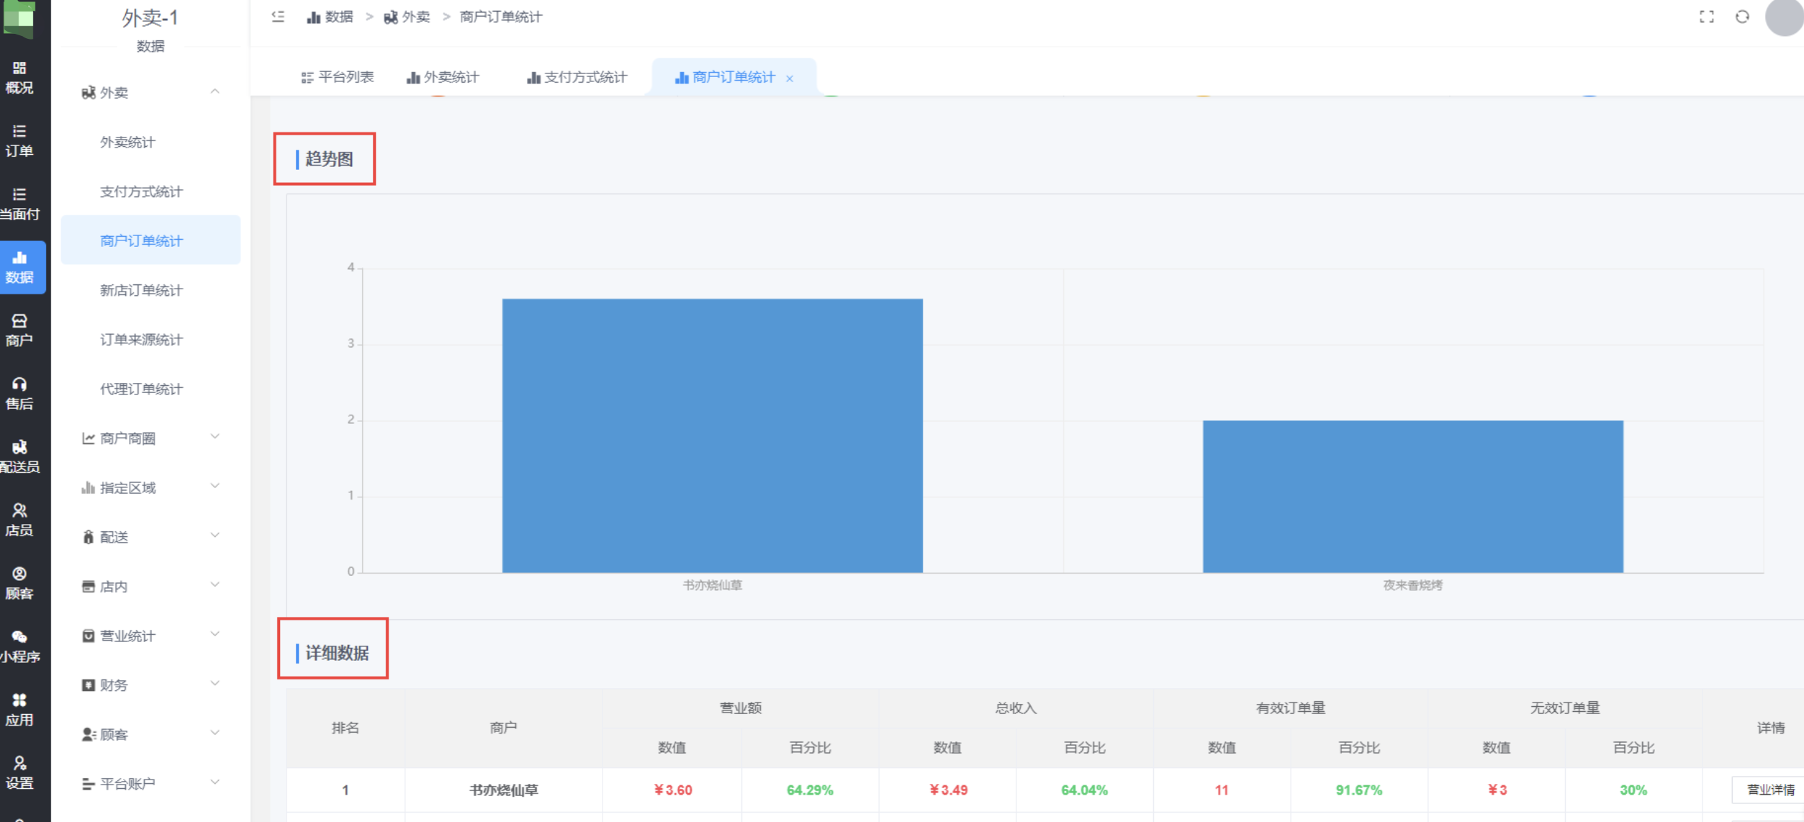
Task: Click the 详细数据 section heading
Action: (337, 653)
